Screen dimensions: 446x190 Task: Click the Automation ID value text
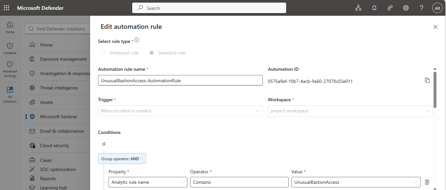pos(310,81)
